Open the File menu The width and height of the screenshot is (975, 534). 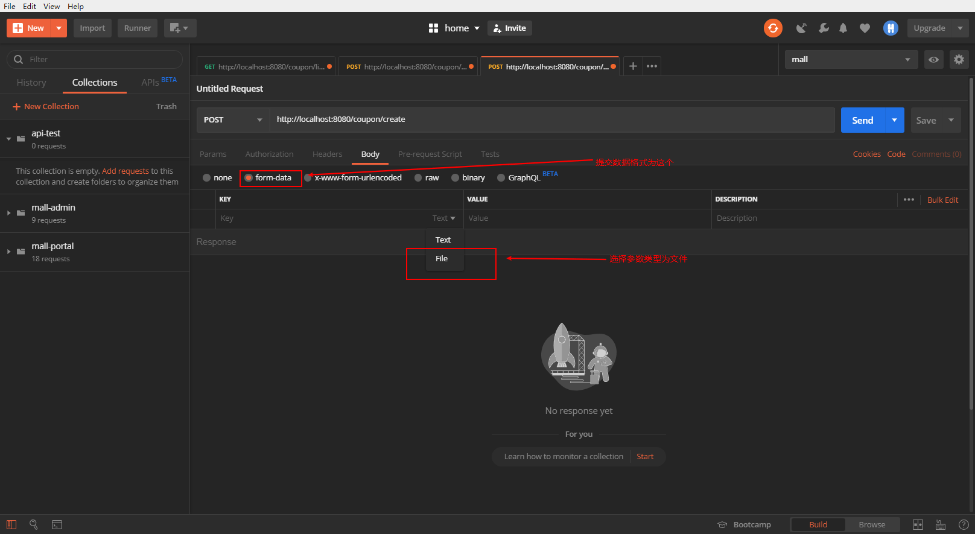coord(10,6)
